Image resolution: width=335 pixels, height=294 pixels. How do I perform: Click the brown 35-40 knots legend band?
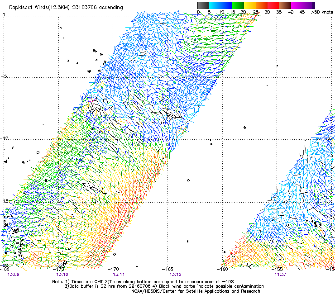tap(285, 5)
